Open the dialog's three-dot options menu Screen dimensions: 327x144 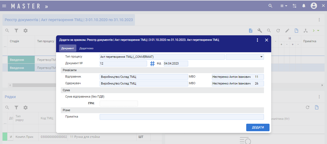pos(258,40)
